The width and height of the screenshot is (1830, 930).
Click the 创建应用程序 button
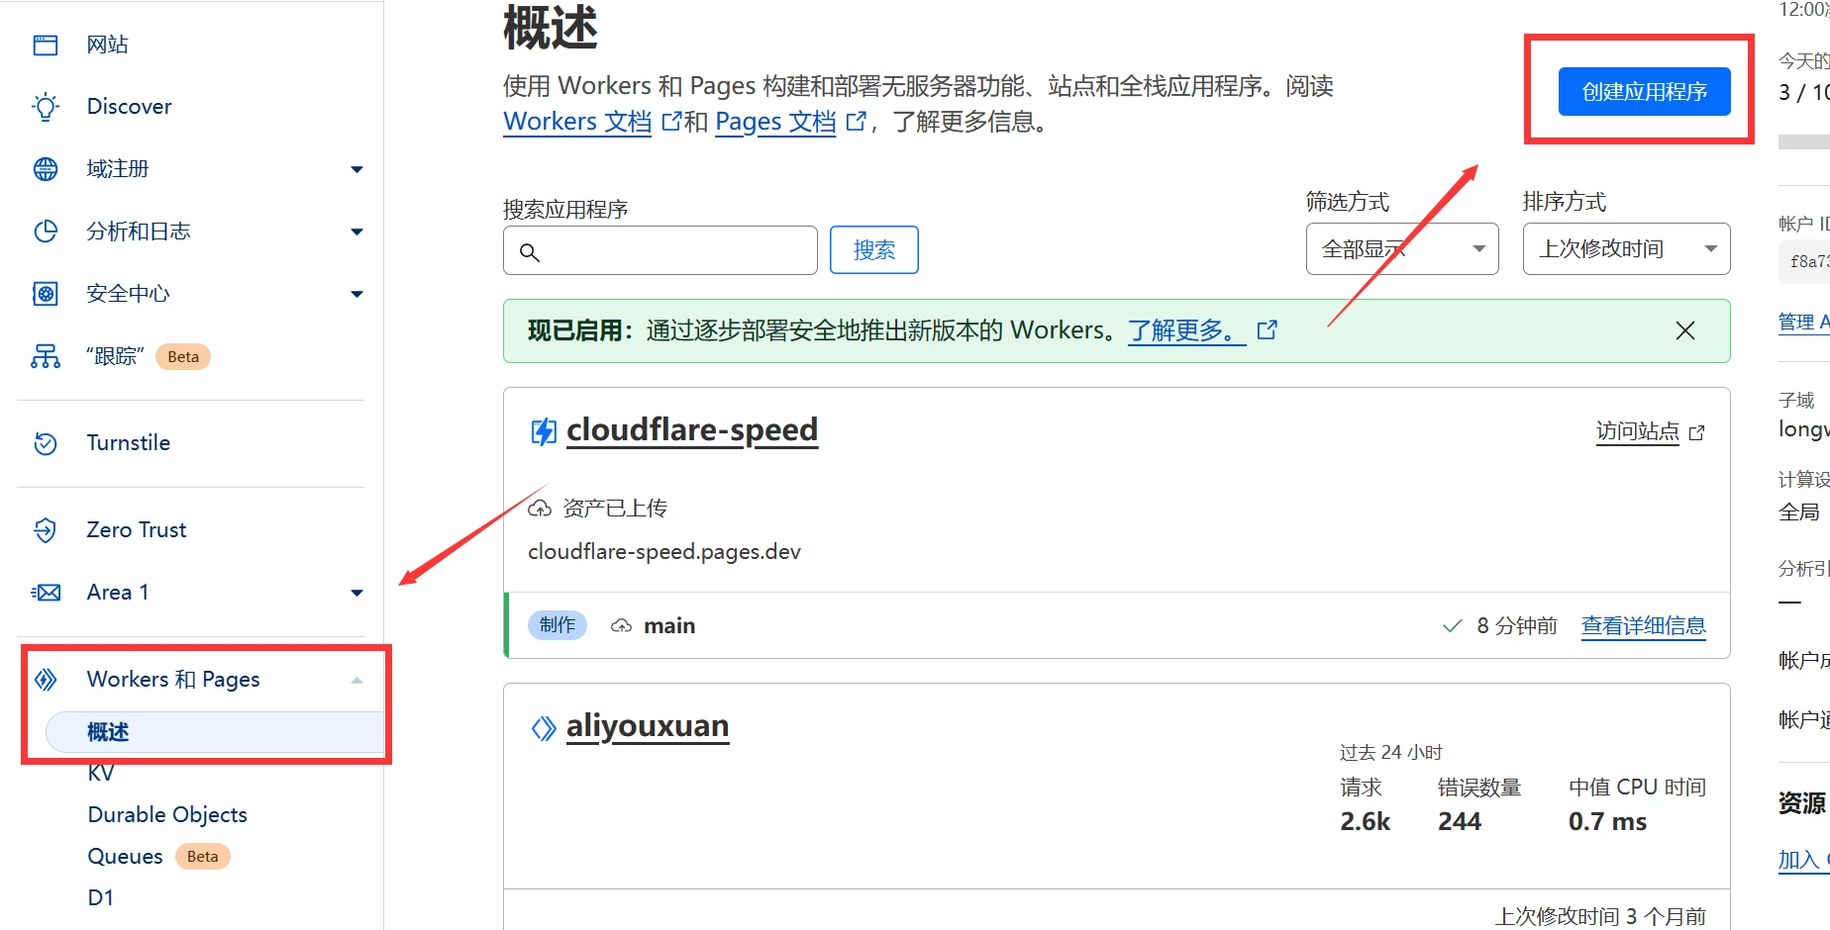coord(1643,90)
